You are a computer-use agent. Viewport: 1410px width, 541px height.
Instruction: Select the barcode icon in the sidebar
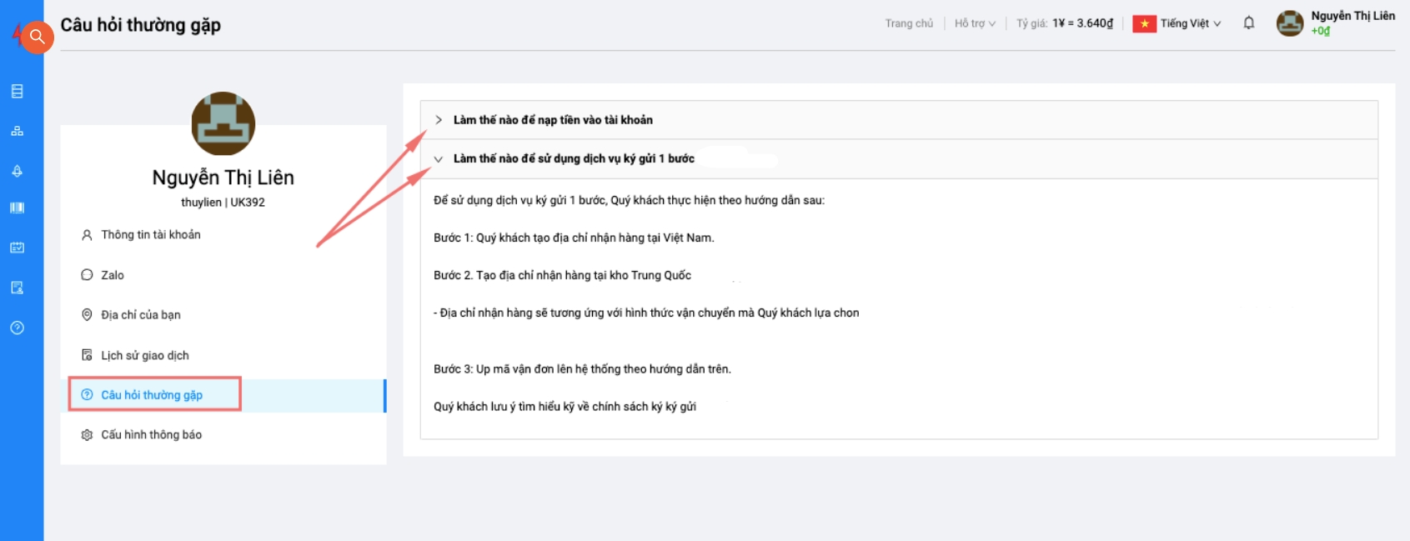point(17,208)
